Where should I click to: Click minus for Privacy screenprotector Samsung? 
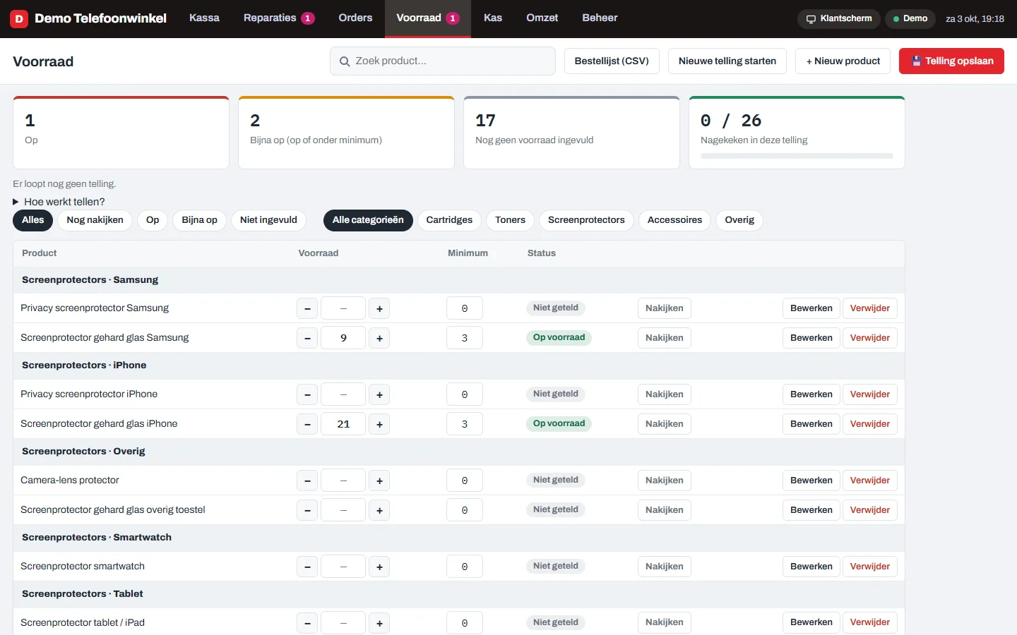click(x=307, y=308)
